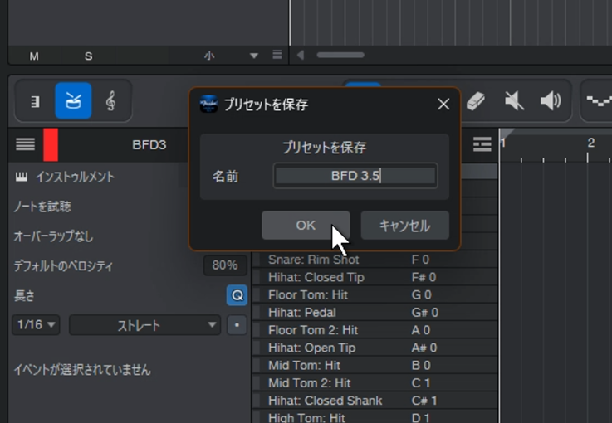Click キャンセル in the preset save dialog
Image resolution: width=612 pixels, height=423 pixels.
[x=404, y=226]
